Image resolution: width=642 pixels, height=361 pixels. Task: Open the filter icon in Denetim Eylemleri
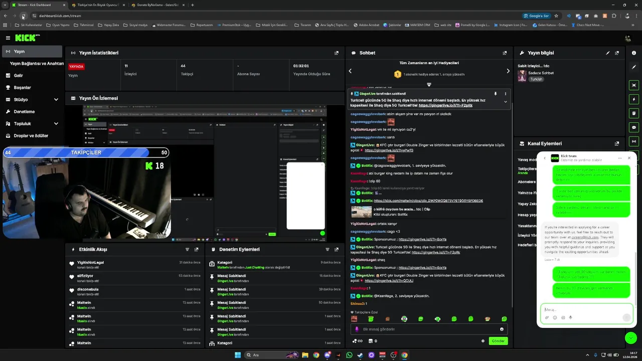pyautogui.click(x=328, y=249)
